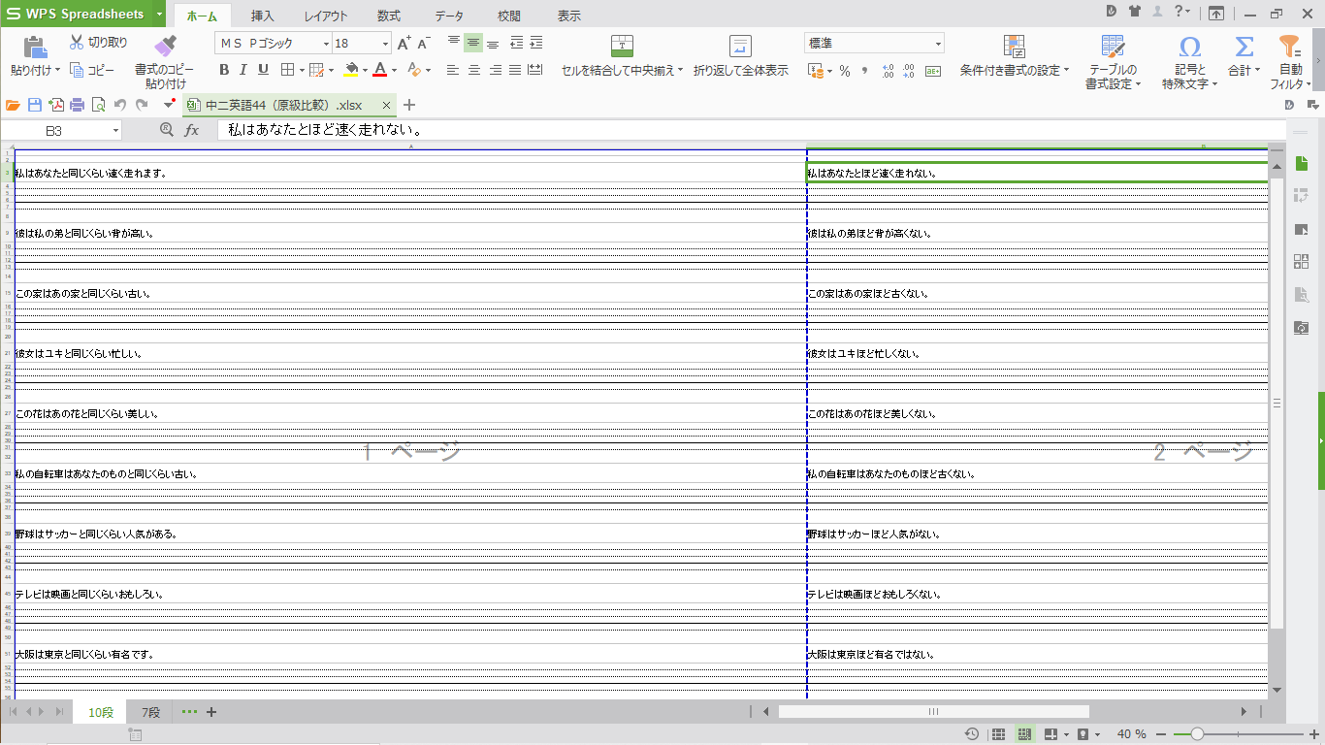This screenshot has width=1325, height=745.
Task: Increase font size with the A+ icon
Action: (404, 43)
